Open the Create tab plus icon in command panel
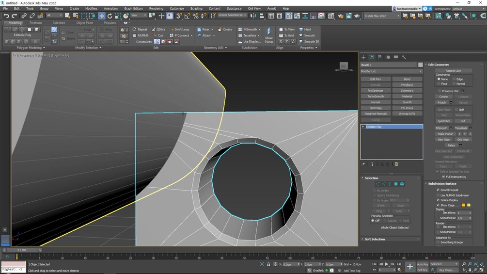The width and height of the screenshot is (487, 274). click(363, 57)
